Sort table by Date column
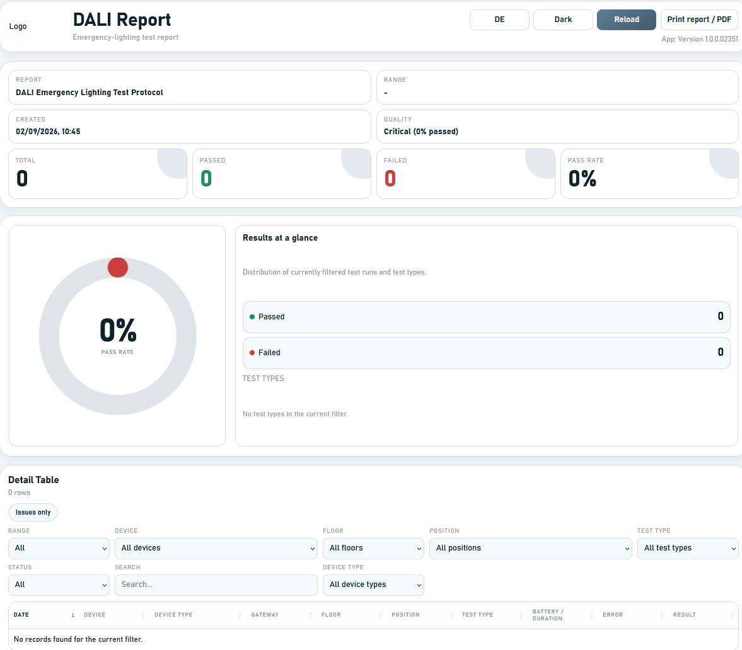Viewport: 742px width, 650px height. click(44, 615)
